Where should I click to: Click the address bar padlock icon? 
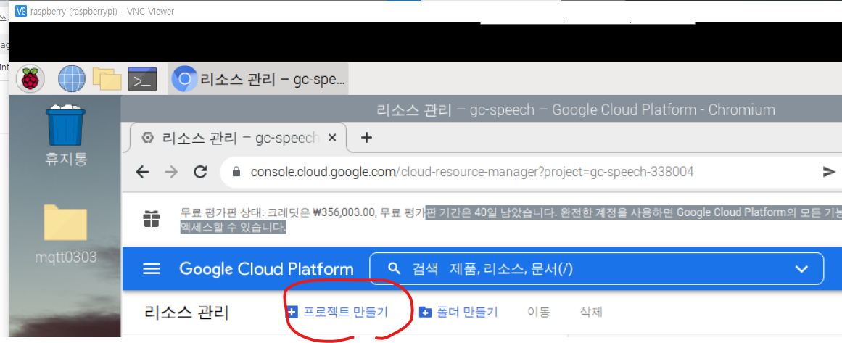(235, 172)
